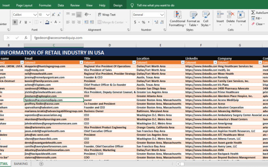Open Clear options

pos(258,24)
